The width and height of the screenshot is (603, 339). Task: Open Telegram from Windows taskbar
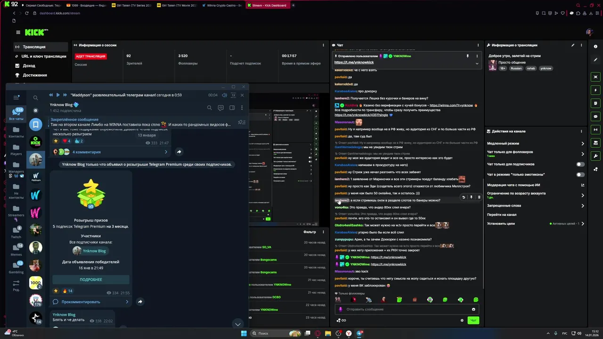click(359, 333)
